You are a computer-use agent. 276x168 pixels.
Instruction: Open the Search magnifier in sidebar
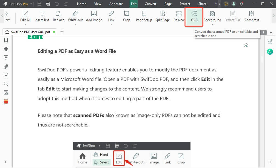click(x=6, y=84)
